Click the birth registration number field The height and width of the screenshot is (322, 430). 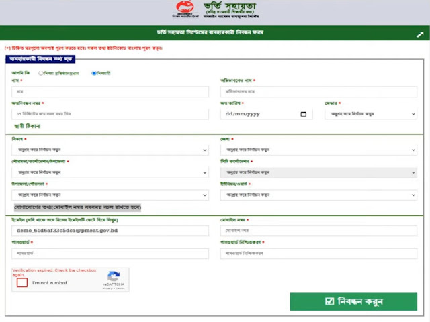click(x=110, y=114)
